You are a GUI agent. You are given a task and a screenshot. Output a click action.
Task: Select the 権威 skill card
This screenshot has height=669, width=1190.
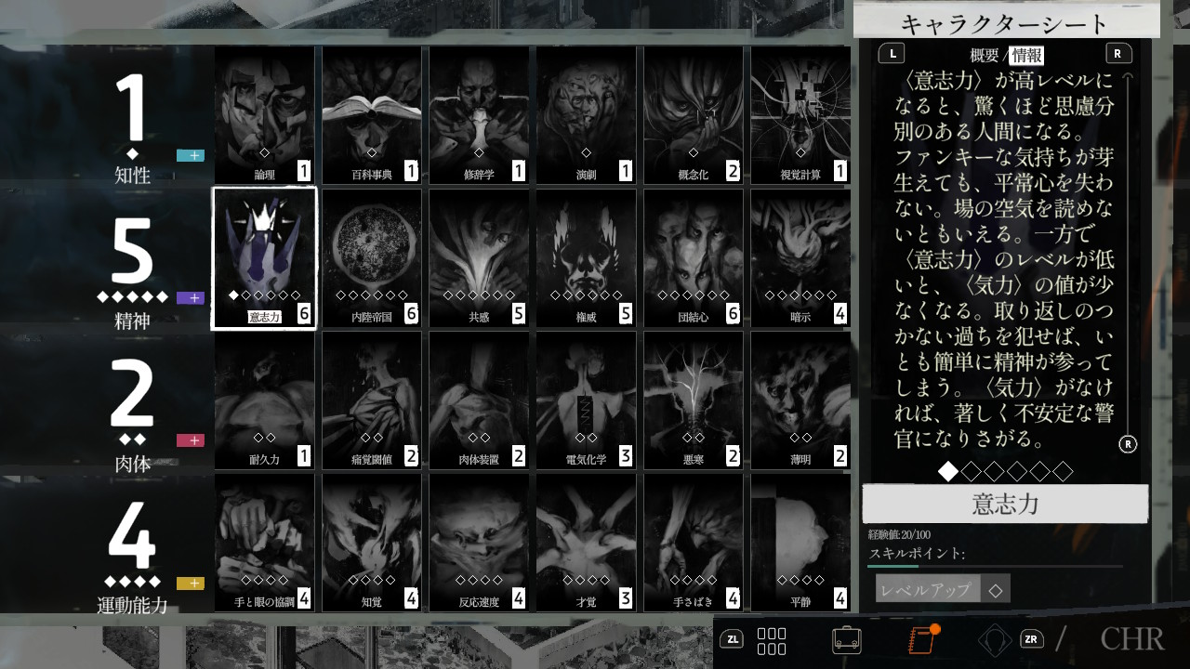click(587, 258)
